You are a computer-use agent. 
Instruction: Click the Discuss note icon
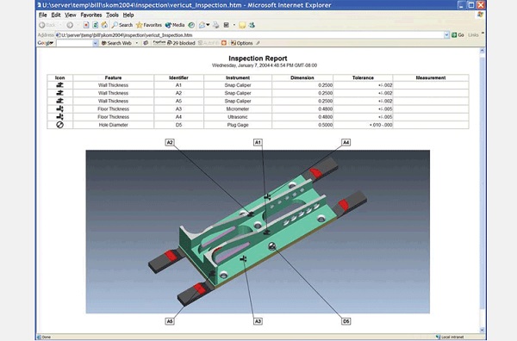coord(242,25)
